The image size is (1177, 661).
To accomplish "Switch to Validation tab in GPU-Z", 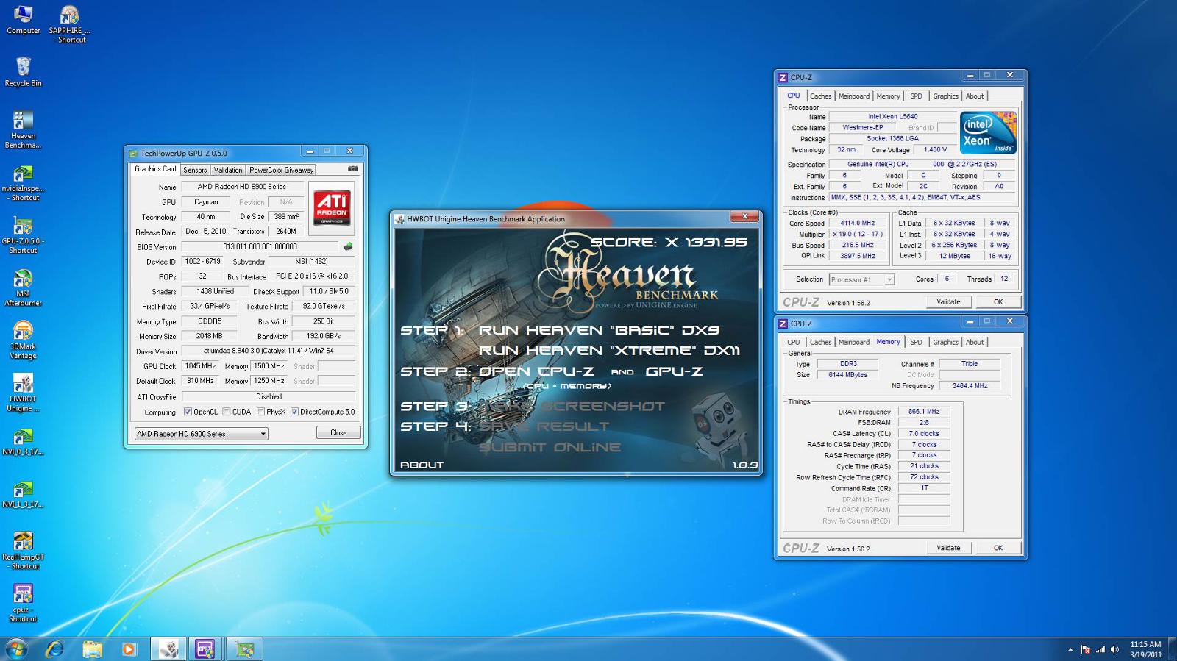I will pos(228,170).
